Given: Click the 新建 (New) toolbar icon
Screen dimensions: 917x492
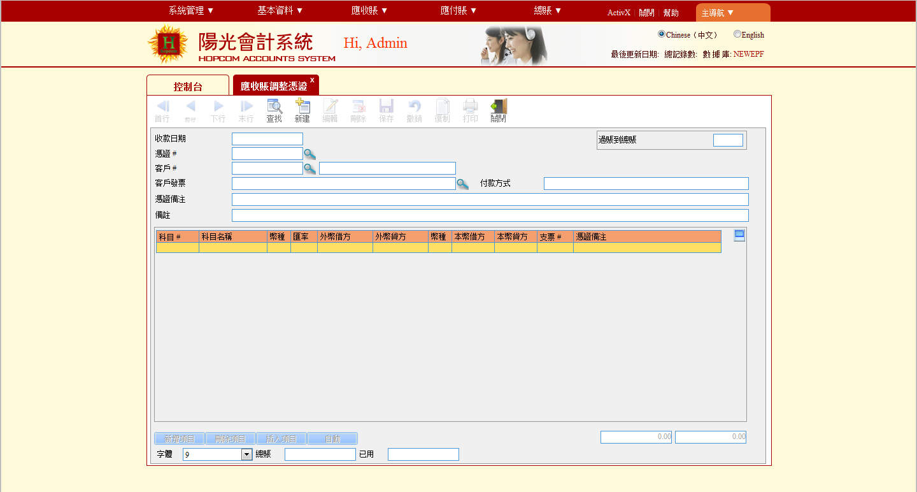Looking at the screenshot, I should (302, 107).
